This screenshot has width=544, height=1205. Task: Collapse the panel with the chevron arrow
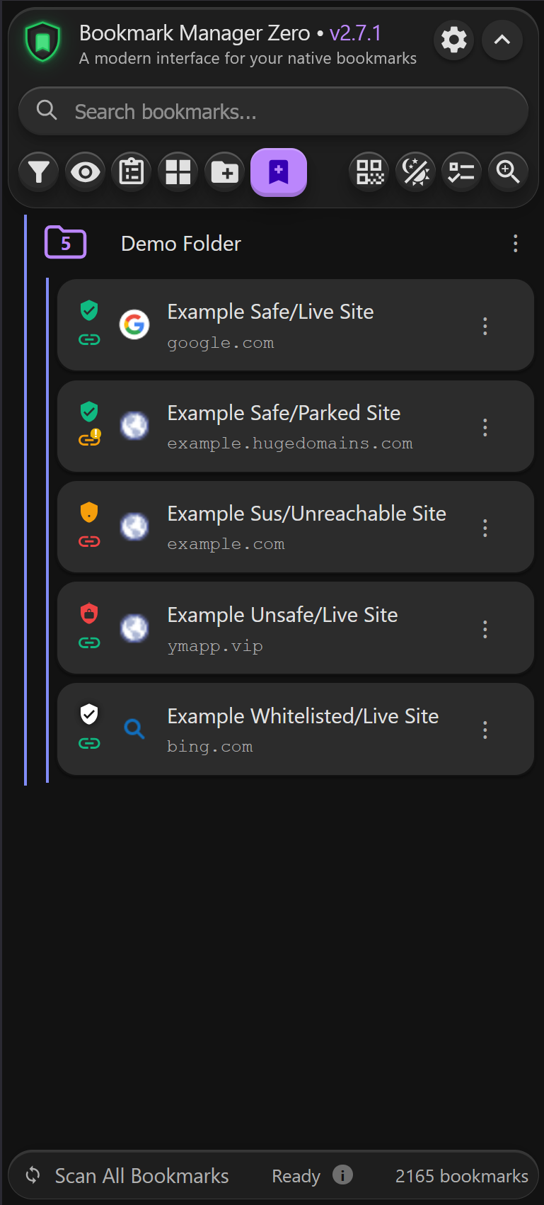(x=502, y=40)
